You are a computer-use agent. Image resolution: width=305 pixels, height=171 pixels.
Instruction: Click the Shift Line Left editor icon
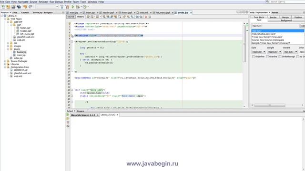pos(137,17)
